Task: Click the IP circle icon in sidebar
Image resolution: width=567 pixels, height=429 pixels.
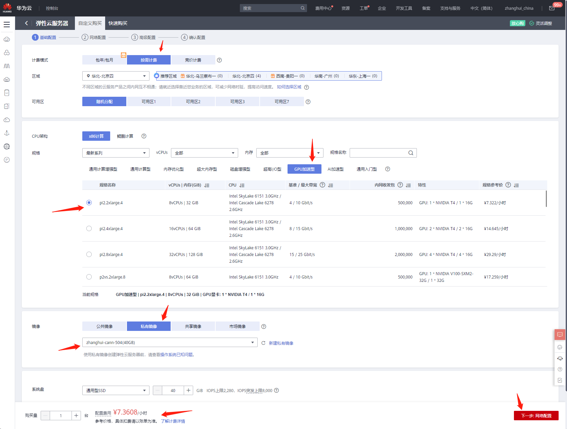Action: (x=7, y=160)
